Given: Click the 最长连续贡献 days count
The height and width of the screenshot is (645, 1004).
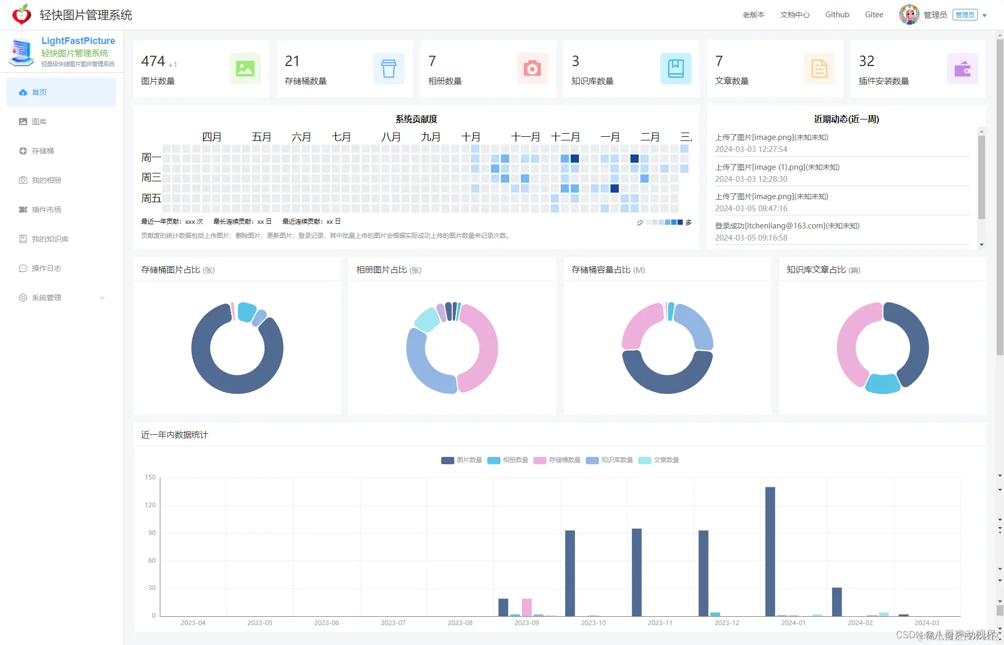Looking at the screenshot, I should point(243,222).
